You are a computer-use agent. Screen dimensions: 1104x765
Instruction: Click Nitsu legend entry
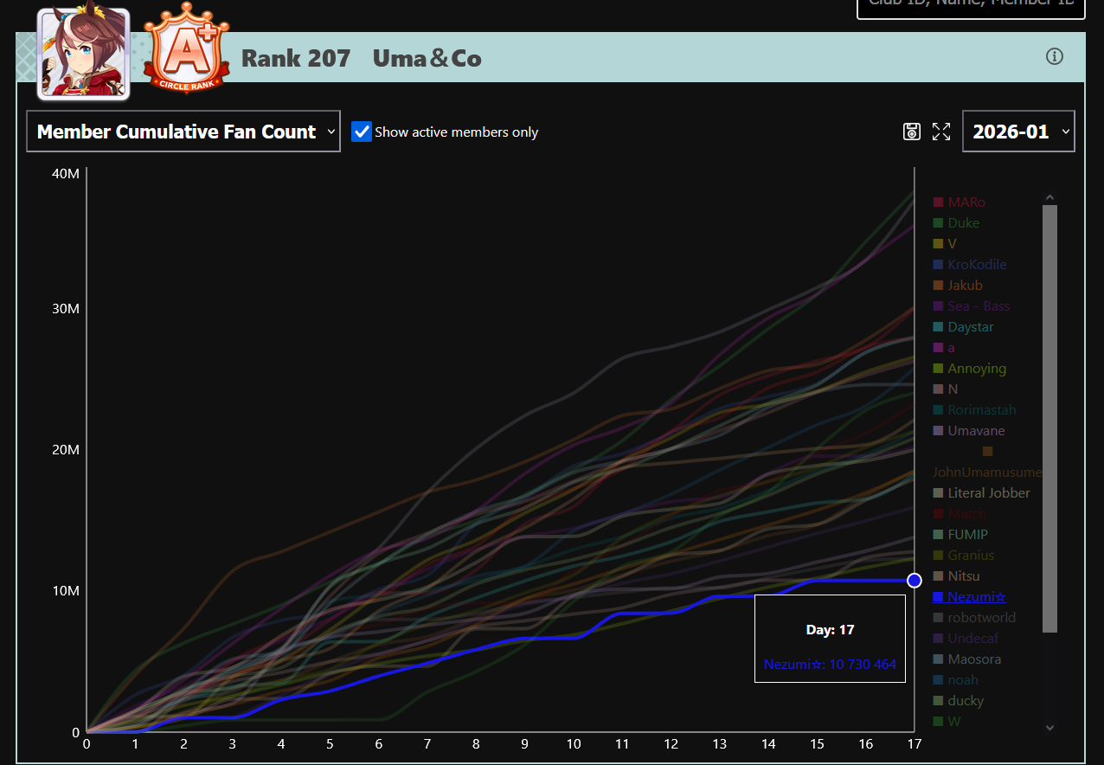[x=956, y=576]
